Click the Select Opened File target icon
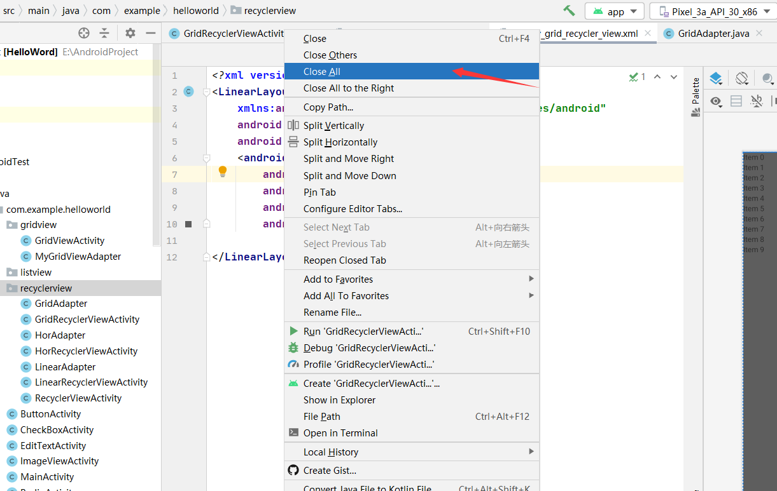The width and height of the screenshot is (777, 491). pyautogui.click(x=83, y=33)
